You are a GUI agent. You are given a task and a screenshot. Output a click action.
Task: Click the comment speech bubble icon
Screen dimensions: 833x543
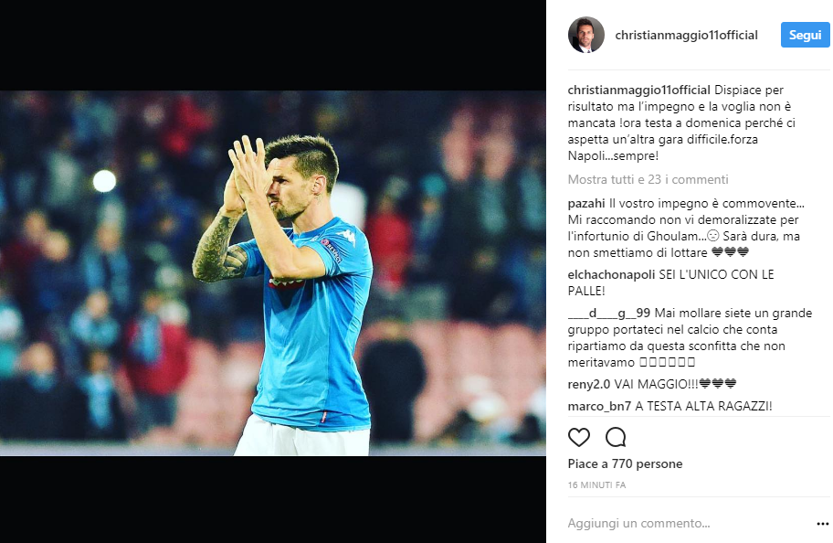[x=616, y=437]
